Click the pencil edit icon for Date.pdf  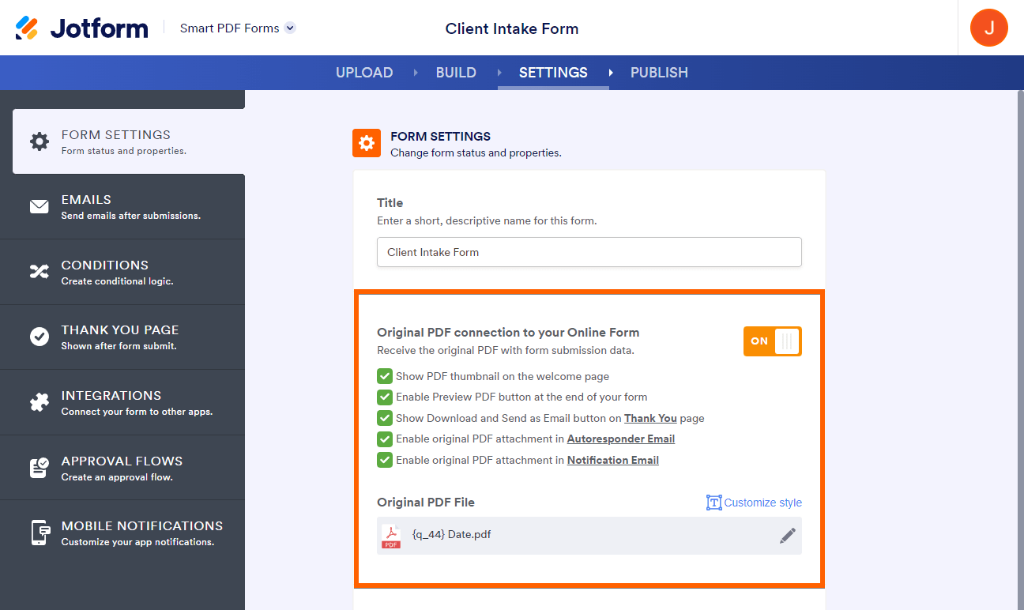pyautogui.click(x=788, y=536)
